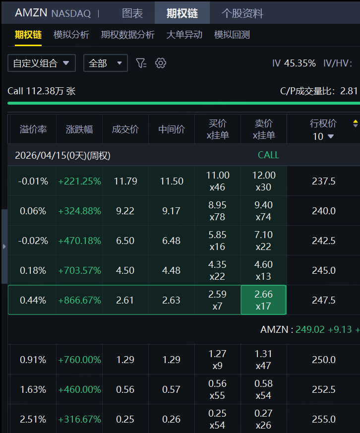This screenshot has height=433, width=360.
Task: Select strike price 255.0 row
Action: click(324, 419)
